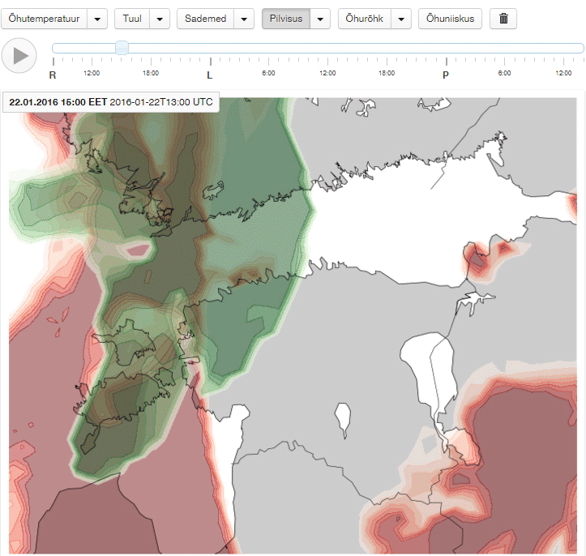Expand the Õhutemperatuur dropdown arrow

pyautogui.click(x=97, y=19)
